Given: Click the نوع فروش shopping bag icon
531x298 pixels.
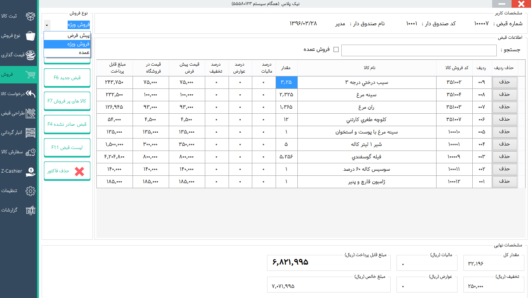Looking at the screenshot, I should point(30,36).
